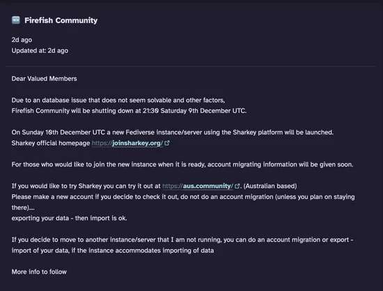This screenshot has width=383, height=291.
Task: Click the account migrating information paragraph
Action: point(182,164)
